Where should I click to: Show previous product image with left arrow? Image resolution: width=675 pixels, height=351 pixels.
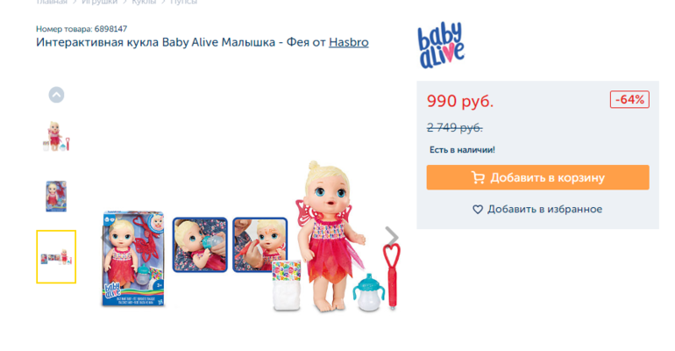click(x=103, y=236)
